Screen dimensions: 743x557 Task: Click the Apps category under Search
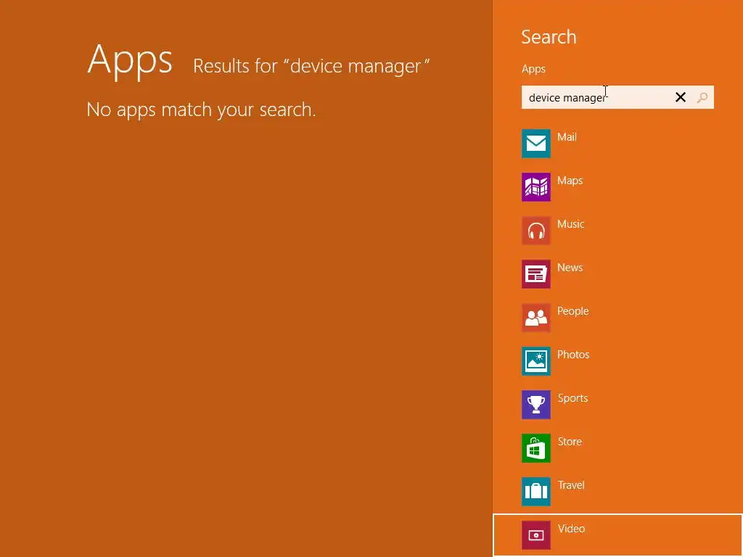click(533, 69)
